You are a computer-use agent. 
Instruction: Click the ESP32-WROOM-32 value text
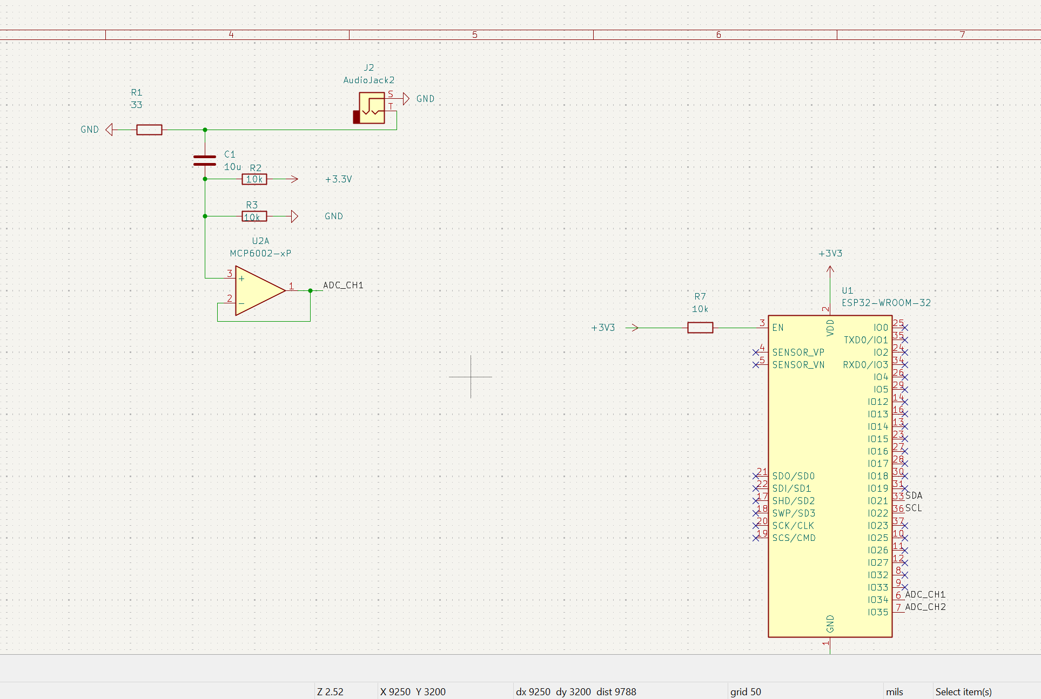[886, 303]
